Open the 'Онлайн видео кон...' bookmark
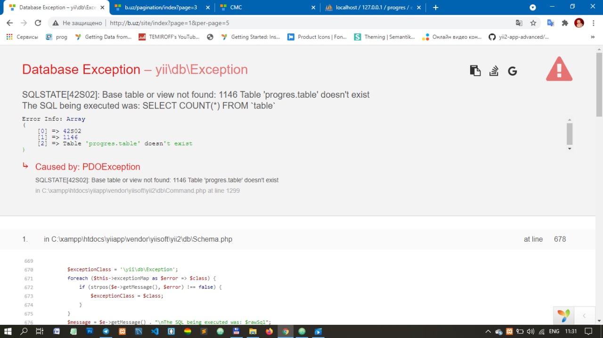603x338 pixels. click(452, 37)
